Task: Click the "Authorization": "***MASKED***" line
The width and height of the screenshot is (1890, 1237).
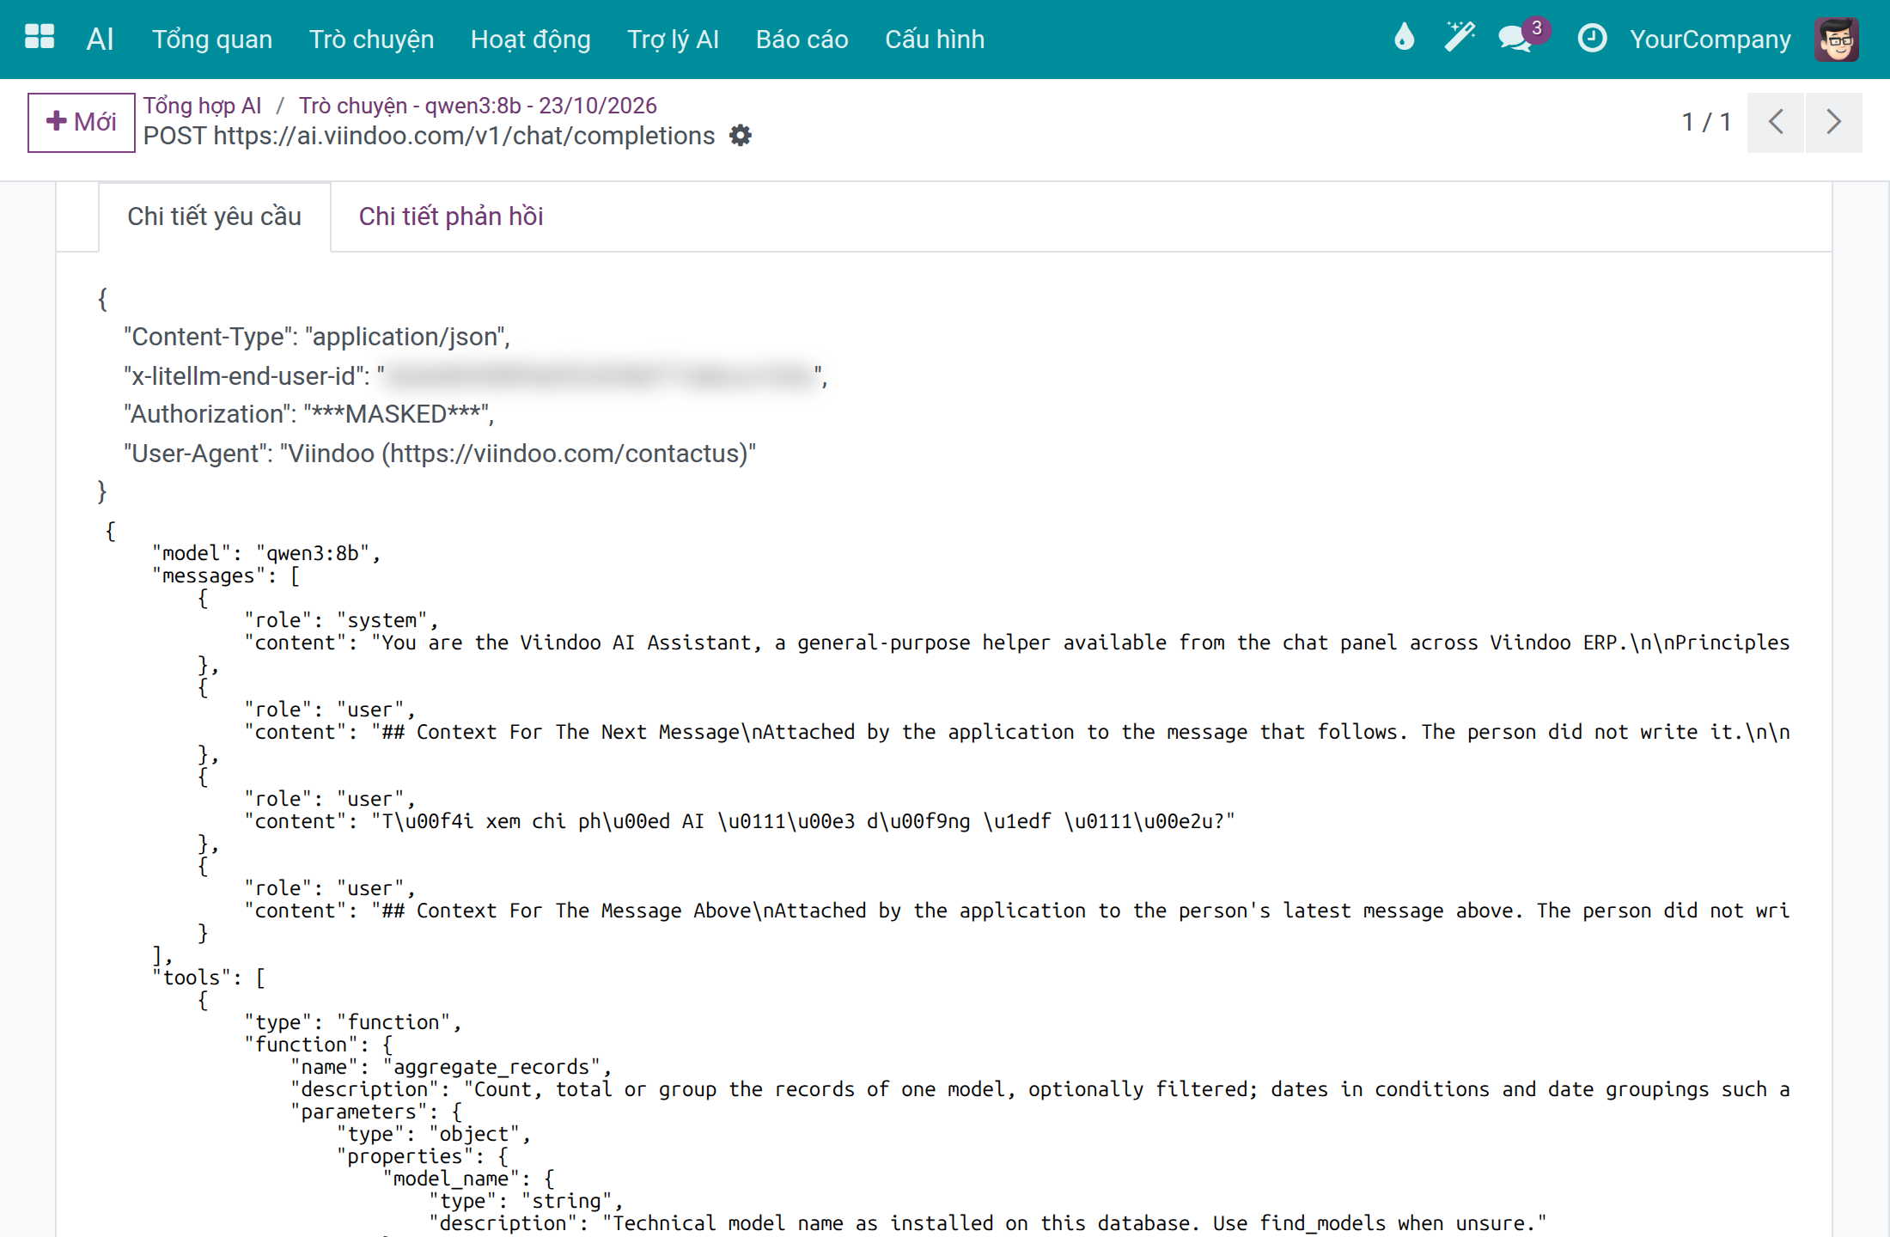Action: pos(309,414)
